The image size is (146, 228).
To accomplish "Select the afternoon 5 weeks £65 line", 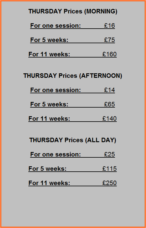I will [x=73, y=104].
